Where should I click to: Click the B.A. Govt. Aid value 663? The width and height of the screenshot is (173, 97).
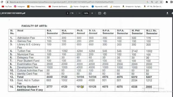49,80
